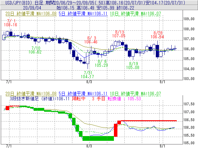Click the 106.50 lower price axis label

(x=189, y=120)
